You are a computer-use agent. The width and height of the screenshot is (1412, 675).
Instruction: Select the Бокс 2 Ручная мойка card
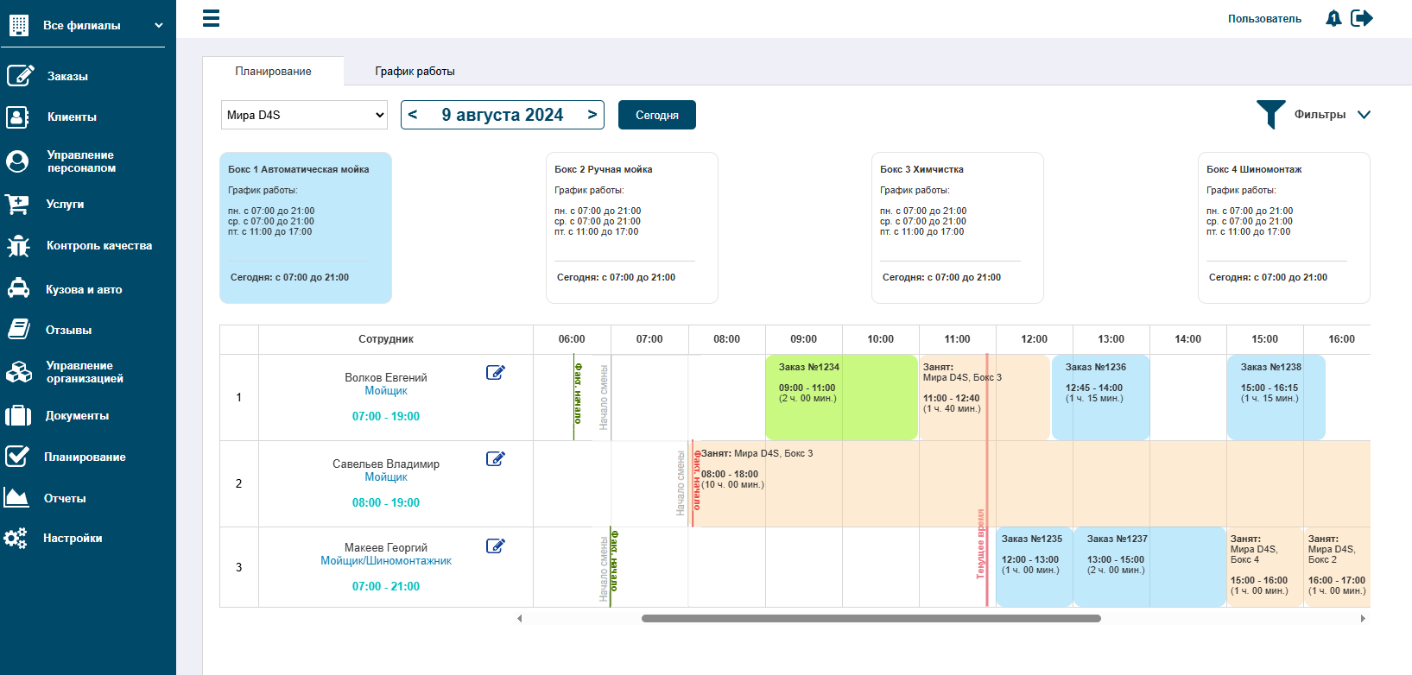[x=632, y=228]
